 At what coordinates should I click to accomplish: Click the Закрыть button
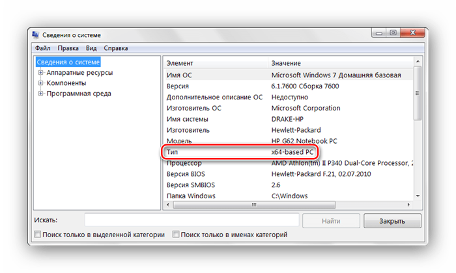pyautogui.click(x=392, y=221)
